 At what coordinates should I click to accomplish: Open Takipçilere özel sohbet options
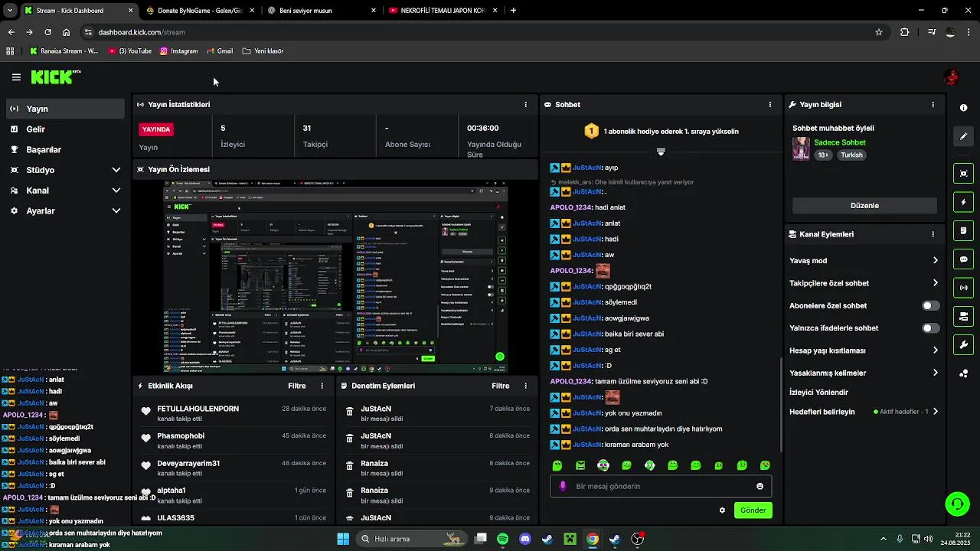click(x=864, y=283)
